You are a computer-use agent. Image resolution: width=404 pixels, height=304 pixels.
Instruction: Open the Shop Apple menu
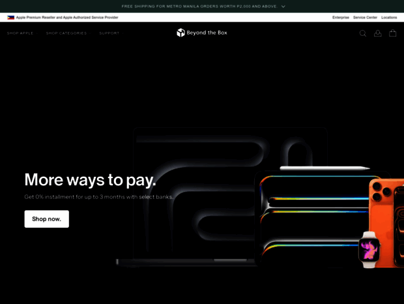tap(22, 33)
